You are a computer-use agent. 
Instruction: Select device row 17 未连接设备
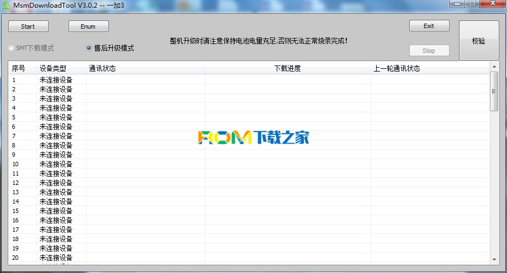249,229
